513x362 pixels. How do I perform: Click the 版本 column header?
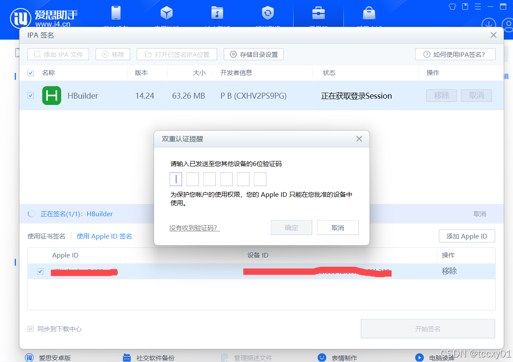[x=141, y=73]
